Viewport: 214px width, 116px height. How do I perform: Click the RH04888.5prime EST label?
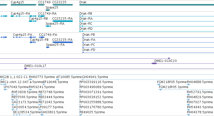(200, 82)
